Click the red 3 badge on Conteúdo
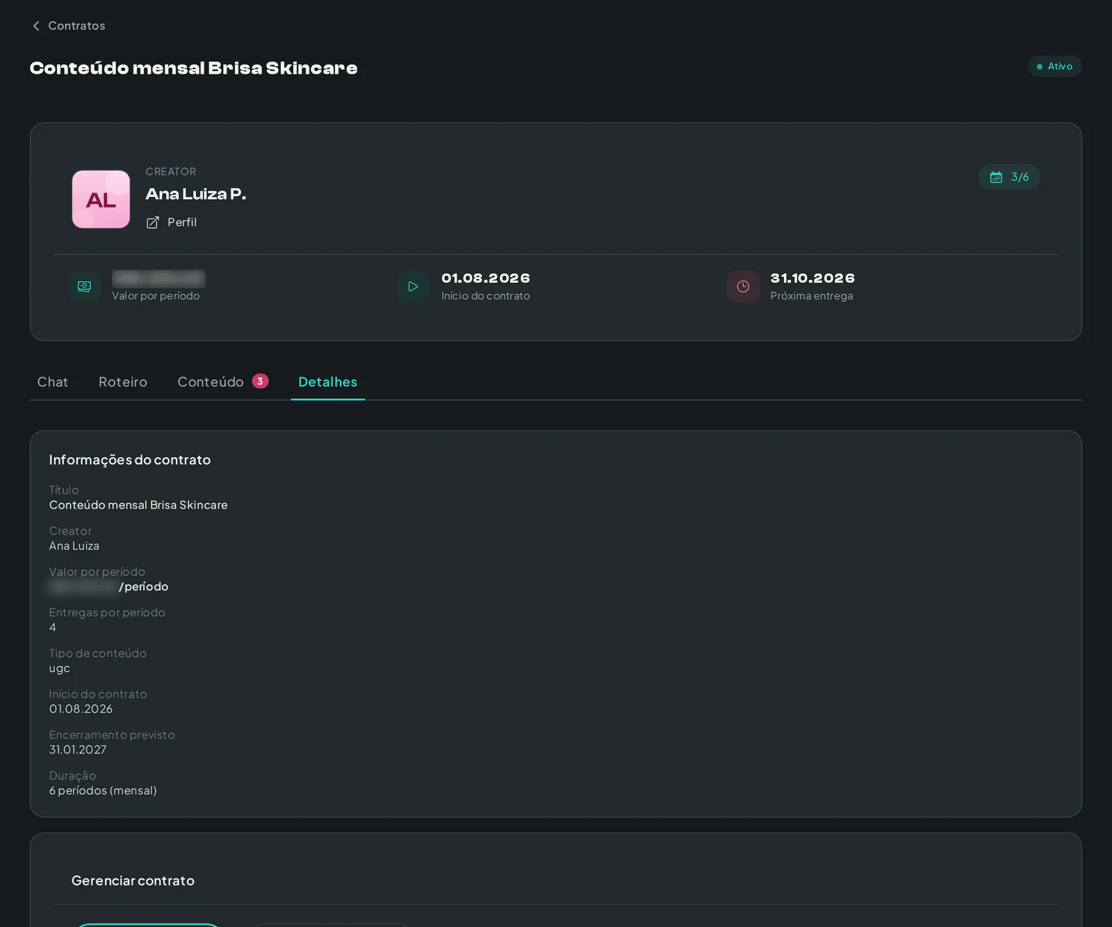The image size is (1112, 927). 260,381
